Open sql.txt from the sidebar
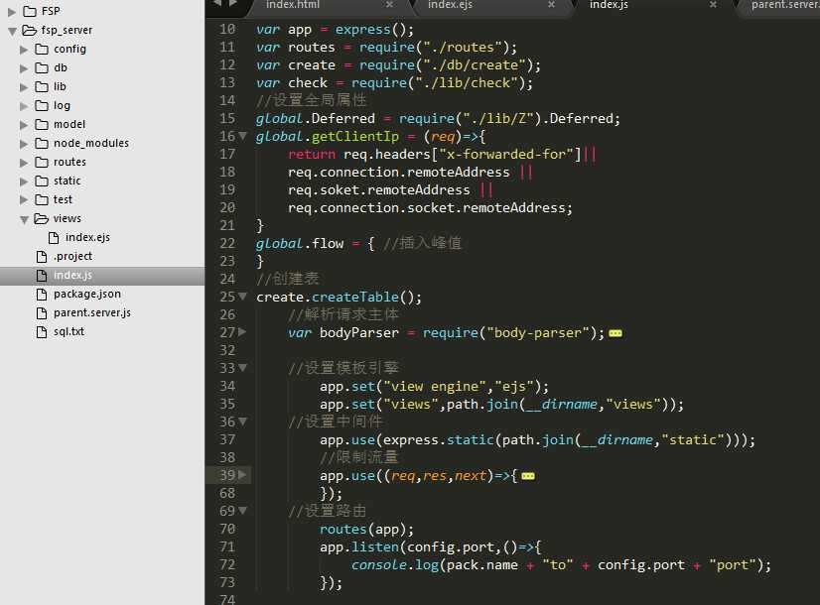The width and height of the screenshot is (820, 605). tap(68, 331)
